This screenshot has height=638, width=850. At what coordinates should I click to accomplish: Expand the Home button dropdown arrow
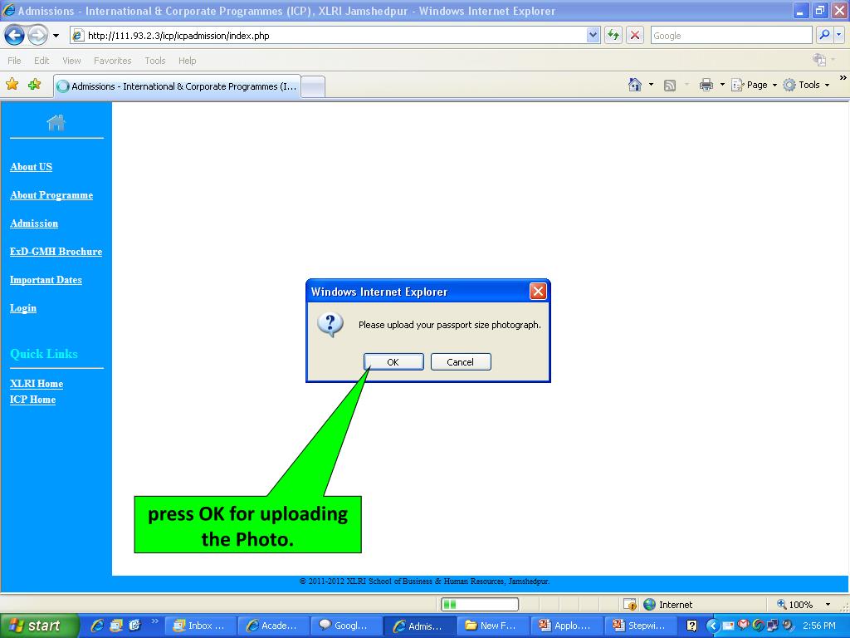pos(651,85)
